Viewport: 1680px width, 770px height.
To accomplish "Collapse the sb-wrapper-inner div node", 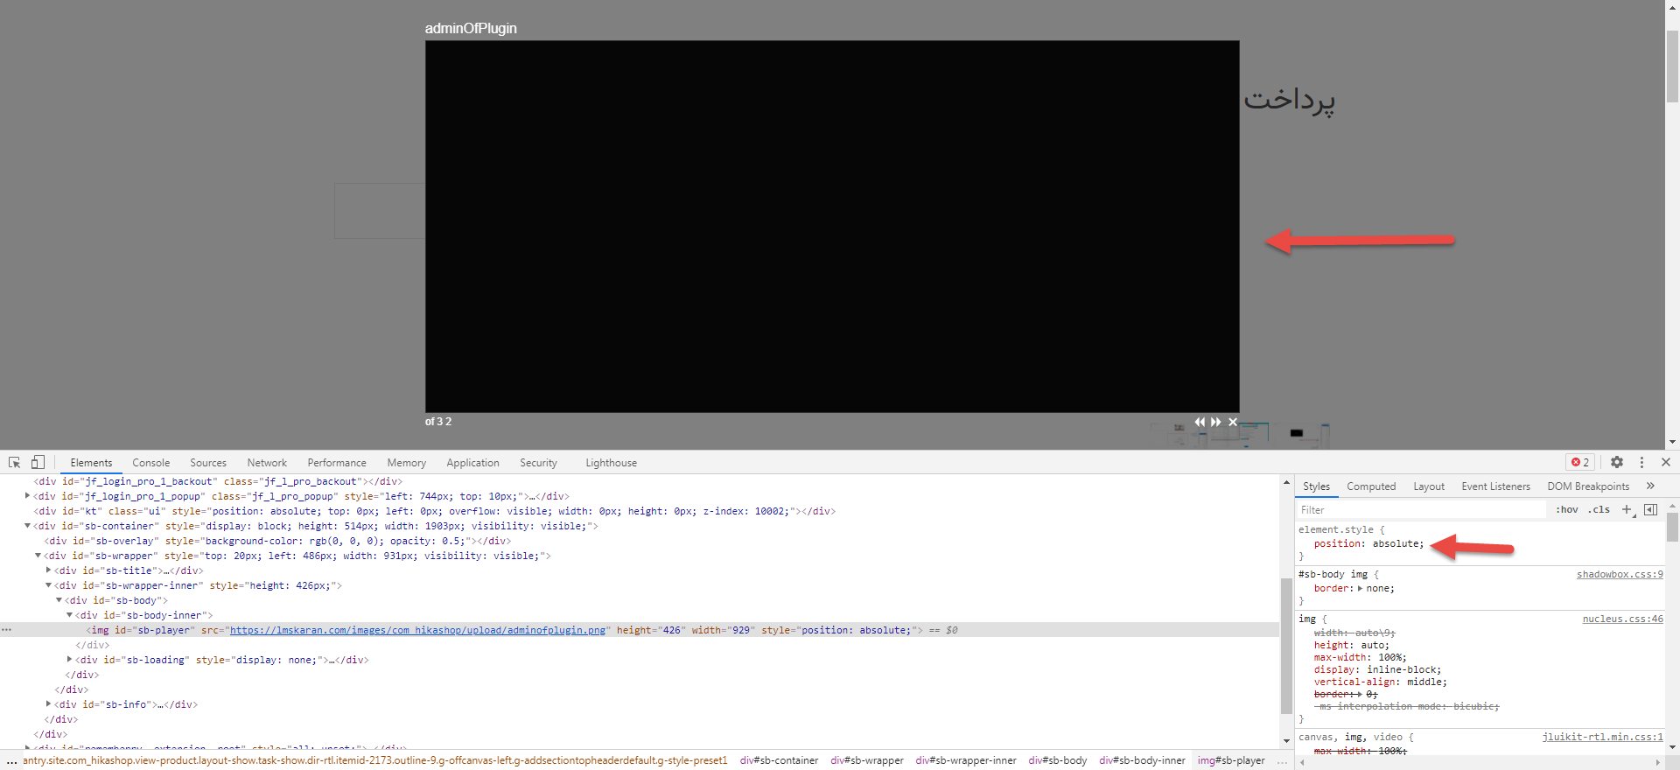I will pyautogui.click(x=48, y=585).
